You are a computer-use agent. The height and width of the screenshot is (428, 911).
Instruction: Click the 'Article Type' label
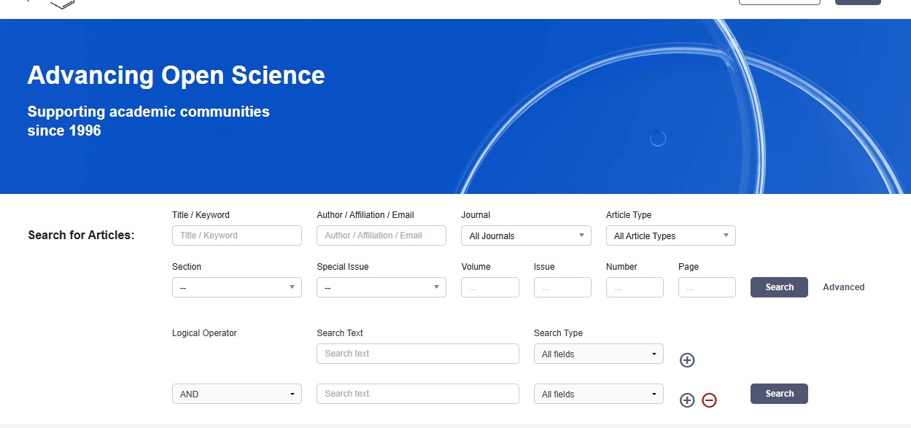pyautogui.click(x=629, y=215)
